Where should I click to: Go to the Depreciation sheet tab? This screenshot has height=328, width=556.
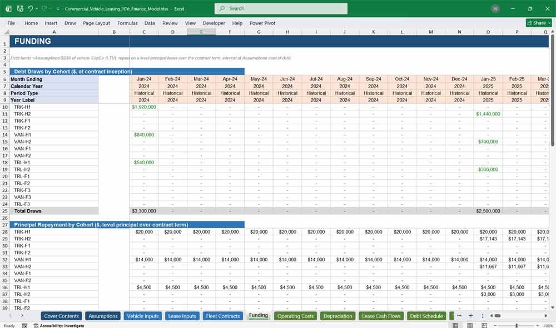[337, 316]
